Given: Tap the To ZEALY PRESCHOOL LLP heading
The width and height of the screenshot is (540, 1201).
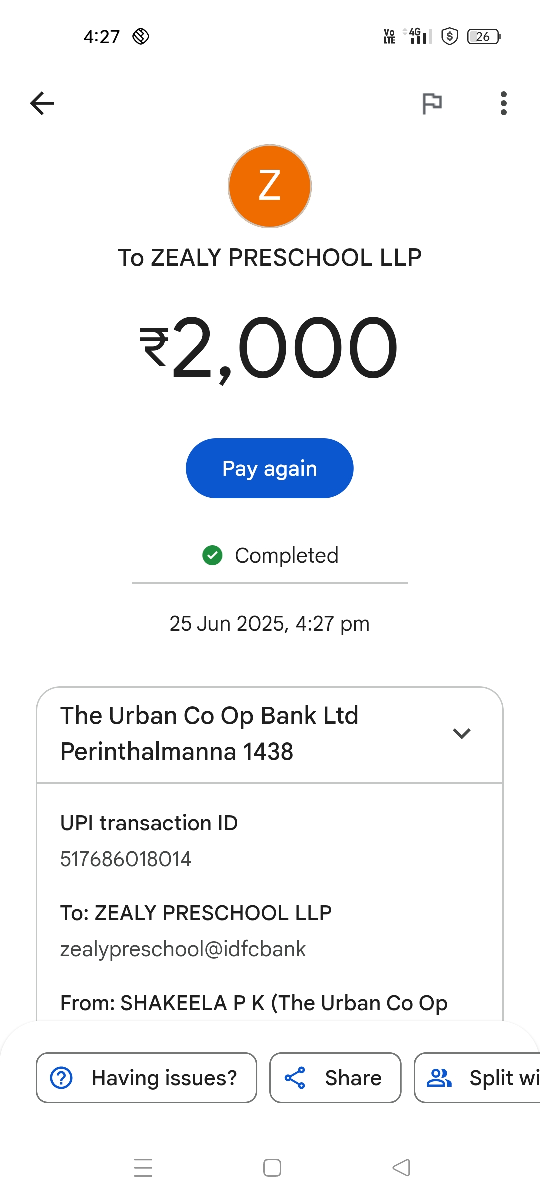Looking at the screenshot, I should [x=270, y=258].
